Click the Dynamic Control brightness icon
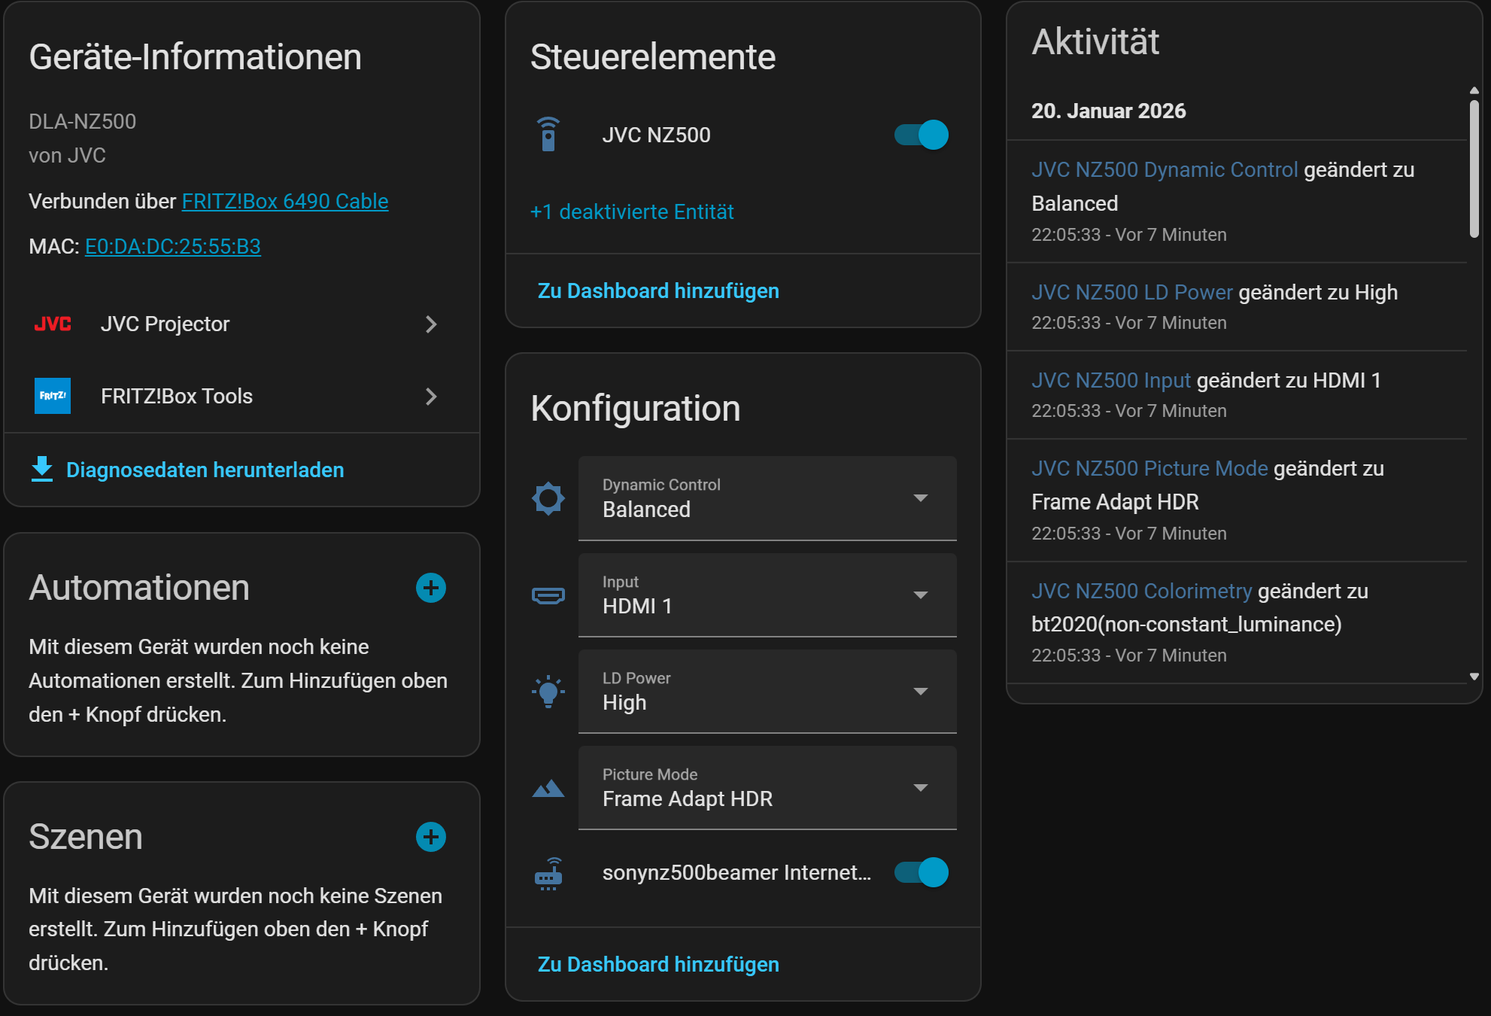1491x1016 pixels. [548, 498]
